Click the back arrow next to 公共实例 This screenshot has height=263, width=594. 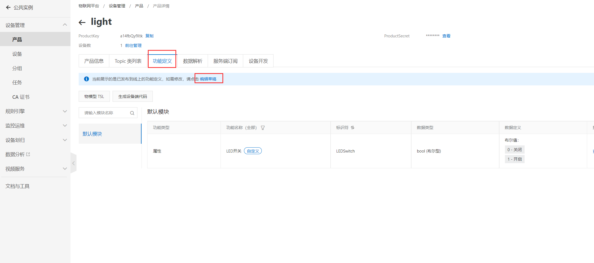(x=8, y=8)
